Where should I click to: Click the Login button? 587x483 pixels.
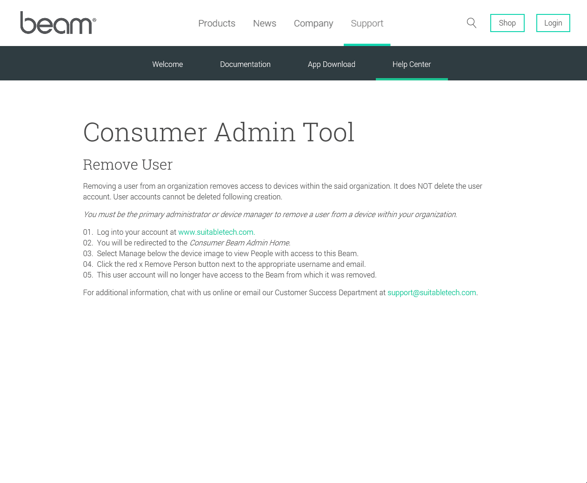(553, 23)
